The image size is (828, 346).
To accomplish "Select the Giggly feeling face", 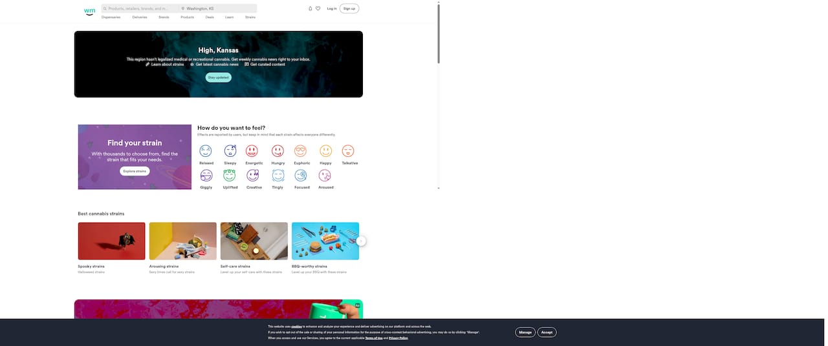I will (x=206, y=175).
